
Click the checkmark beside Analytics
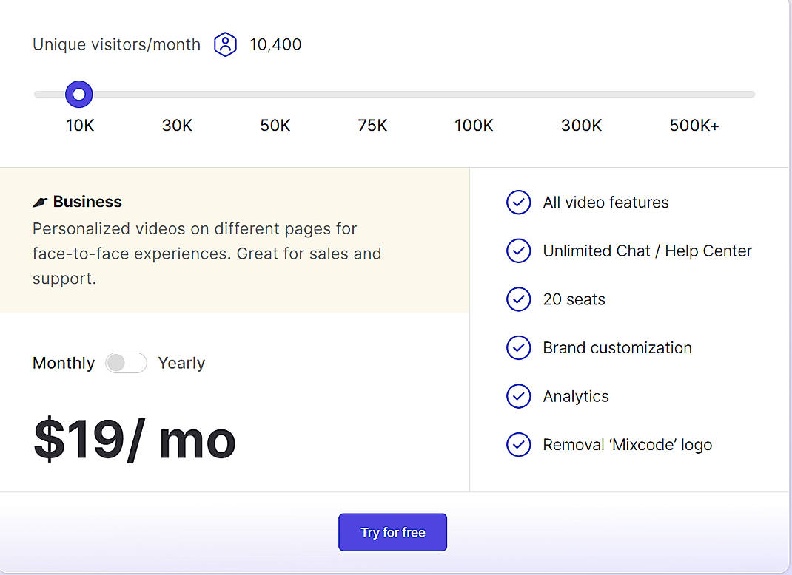pos(519,396)
